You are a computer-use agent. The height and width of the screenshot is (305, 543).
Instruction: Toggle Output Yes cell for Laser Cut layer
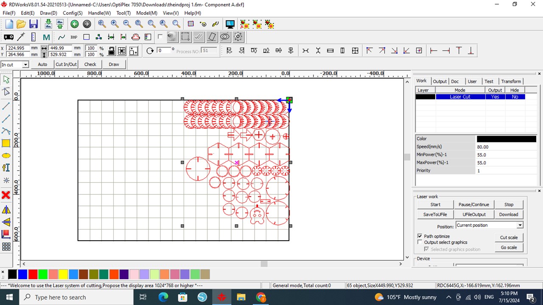point(495,97)
